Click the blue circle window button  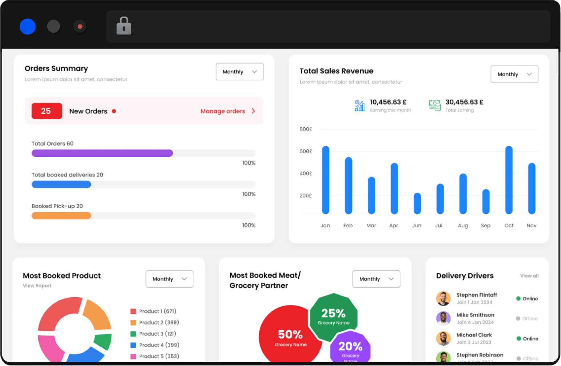tap(28, 27)
